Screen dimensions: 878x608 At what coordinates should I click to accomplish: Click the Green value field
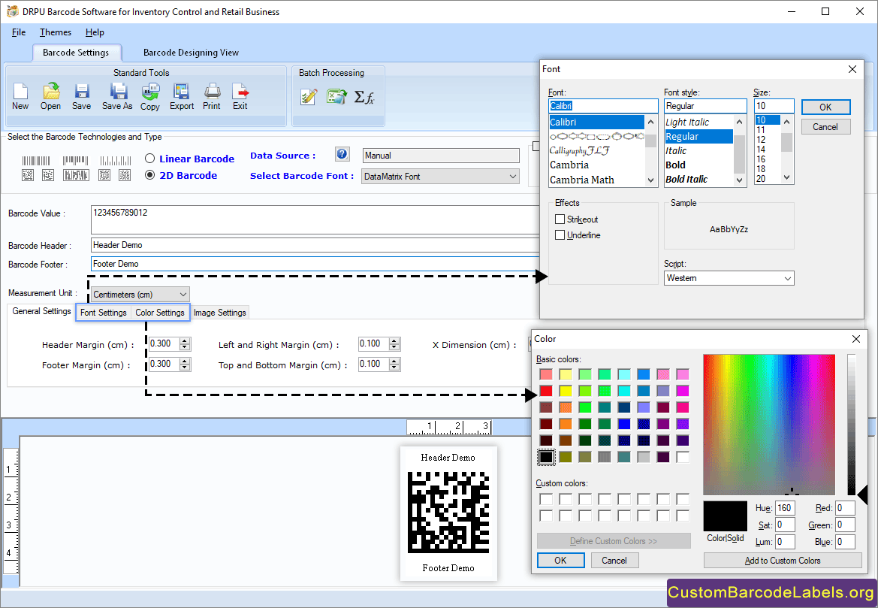click(845, 525)
